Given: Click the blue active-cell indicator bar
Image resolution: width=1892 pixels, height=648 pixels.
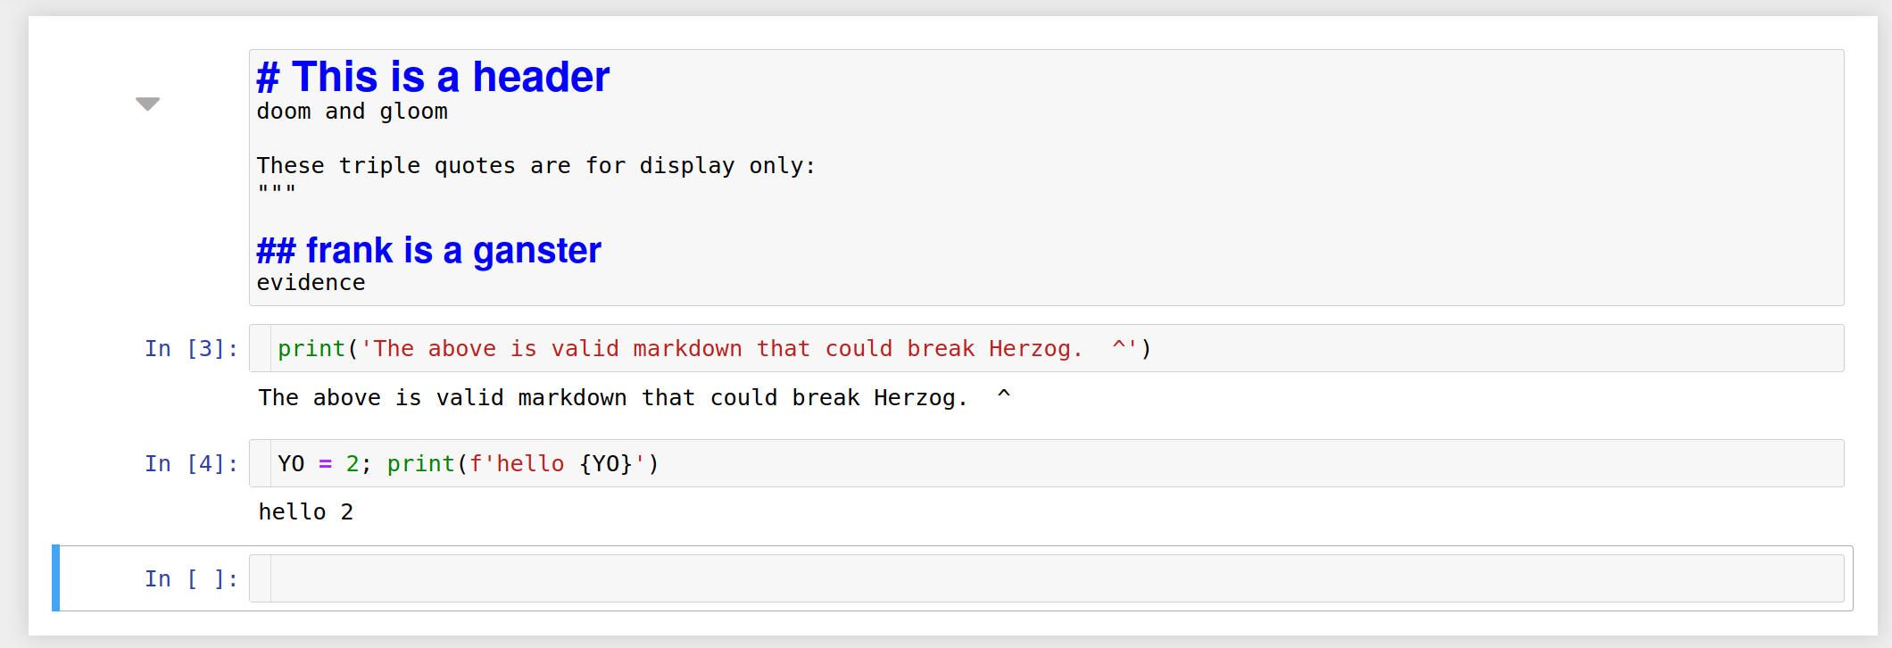Looking at the screenshot, I should [57, 577].
